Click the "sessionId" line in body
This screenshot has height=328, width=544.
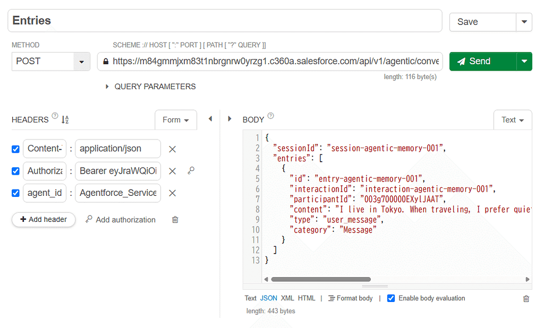click(359, 148)
